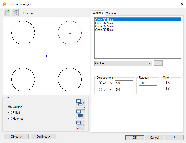
Task: Click the Process manager app icon
Action: (x=4, y=4)
